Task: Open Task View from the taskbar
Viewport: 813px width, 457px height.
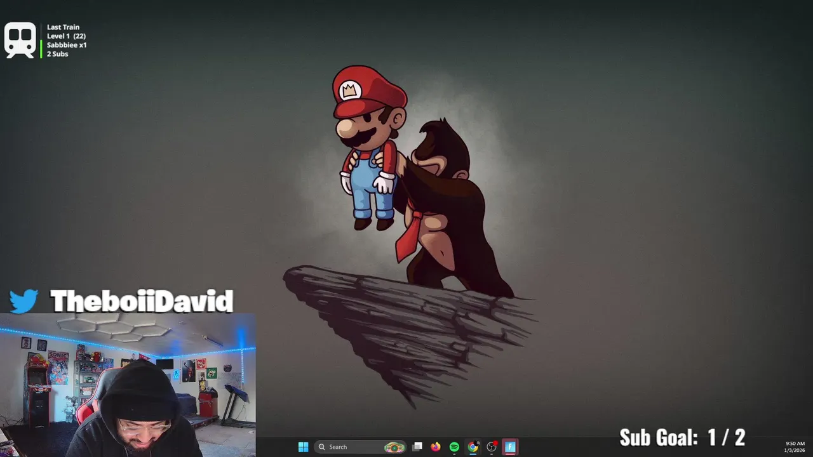Action: (x=417, y=447)
